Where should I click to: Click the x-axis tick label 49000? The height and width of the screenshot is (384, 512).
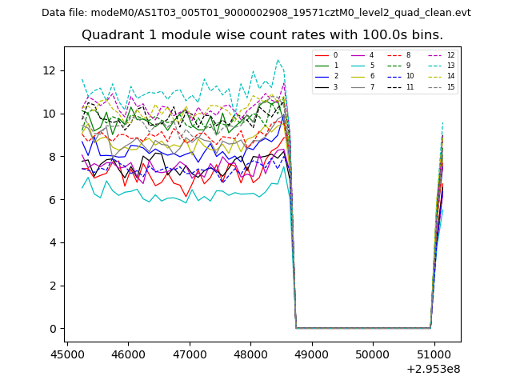coord(311,353)
